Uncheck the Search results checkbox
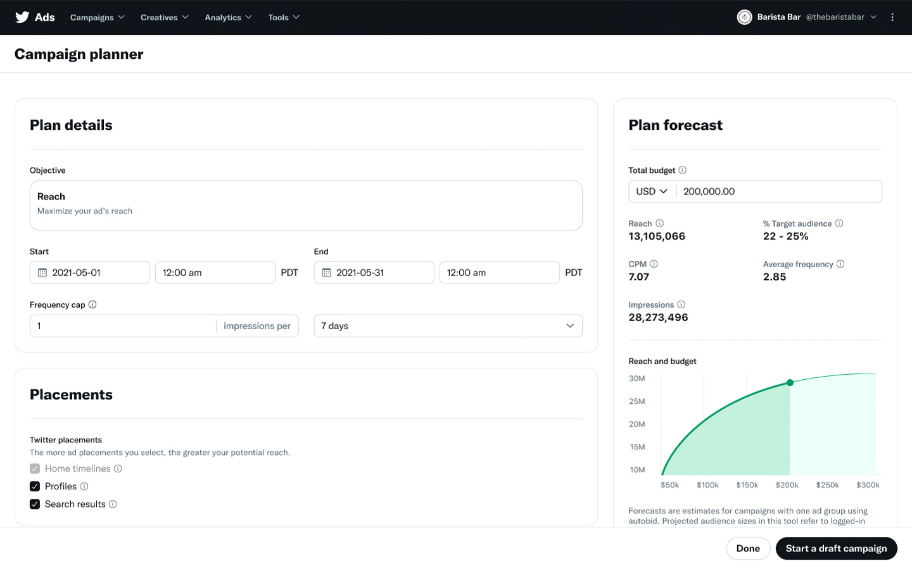 (35, 504)
